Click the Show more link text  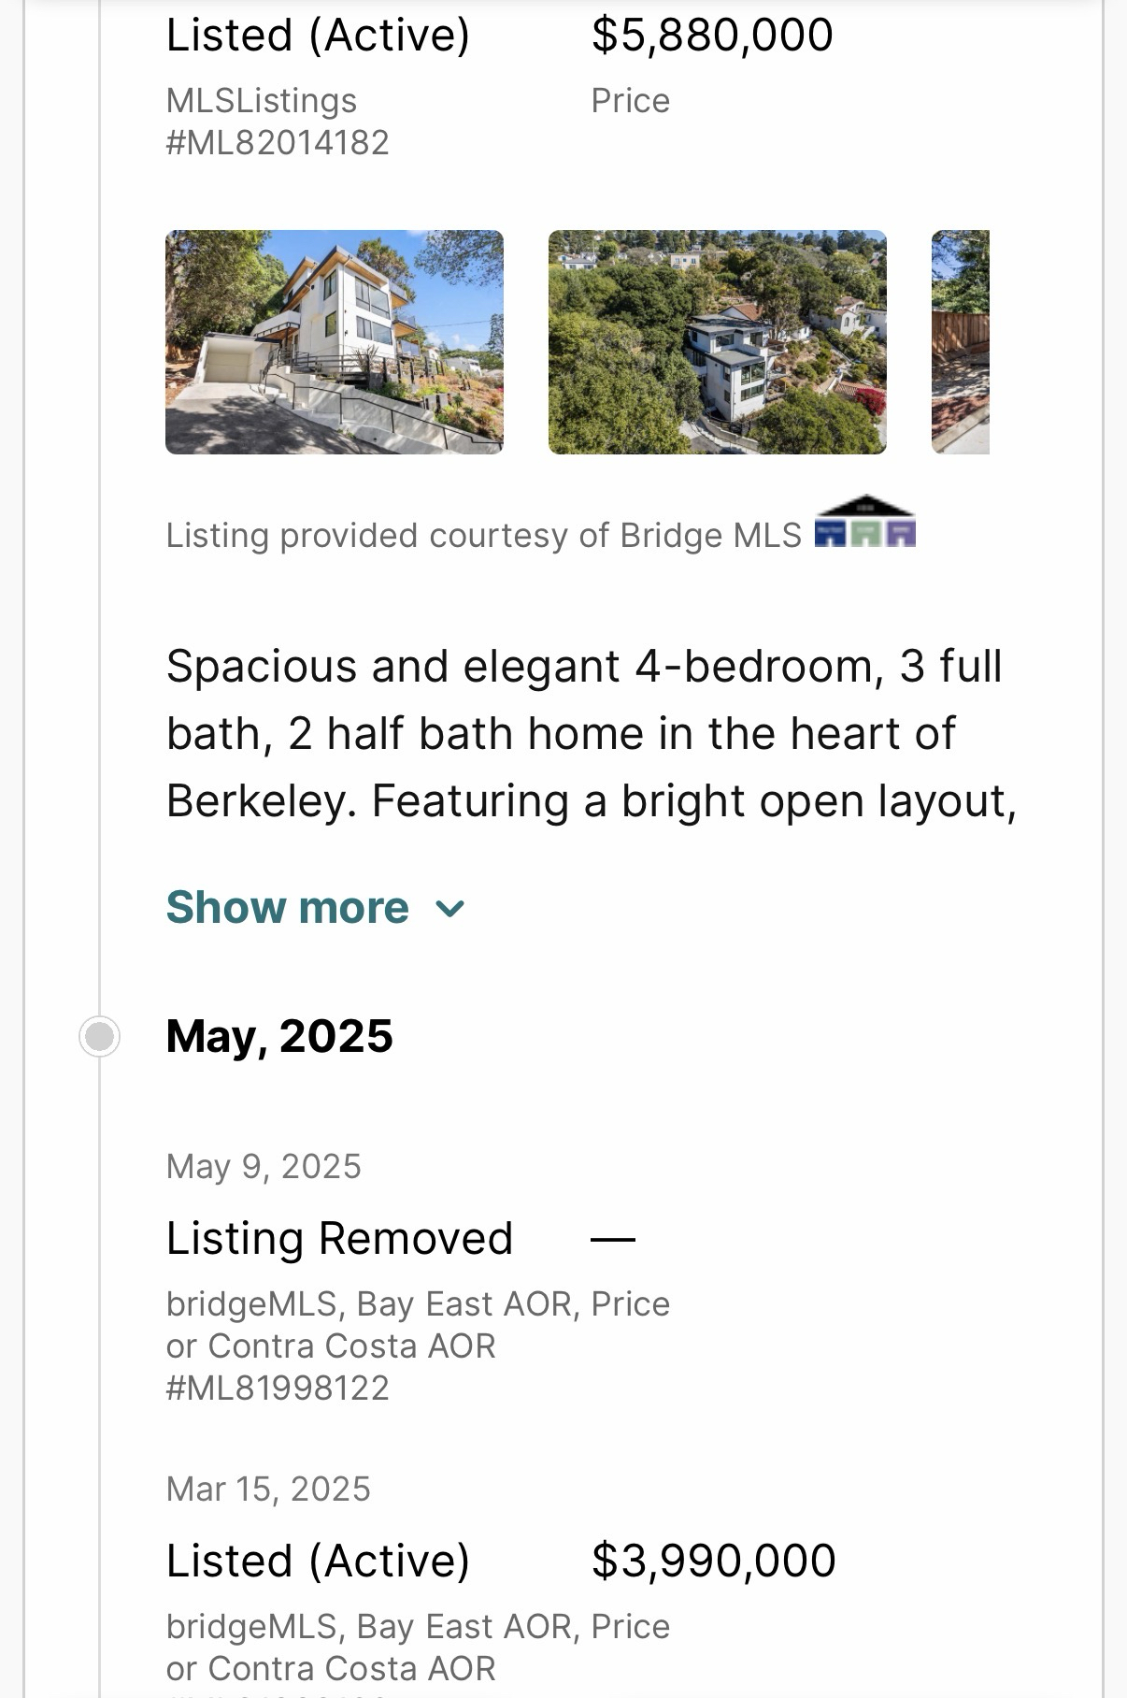point(288,907)
